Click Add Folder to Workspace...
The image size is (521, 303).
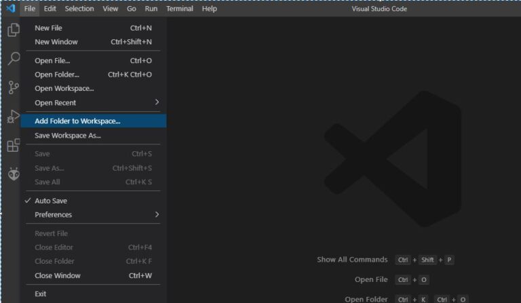click(94, 121)
